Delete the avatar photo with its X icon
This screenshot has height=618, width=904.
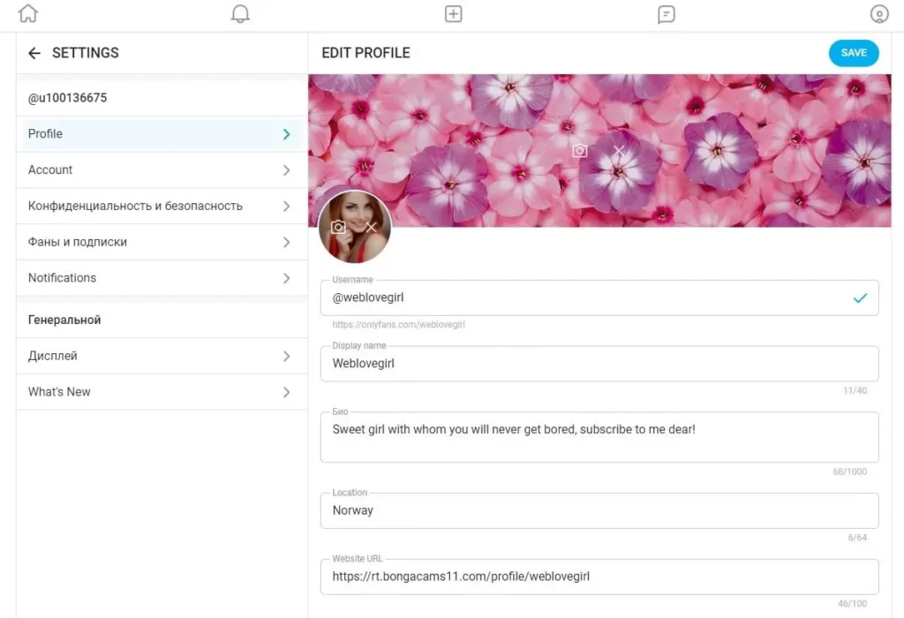click(x=372, y=227)
